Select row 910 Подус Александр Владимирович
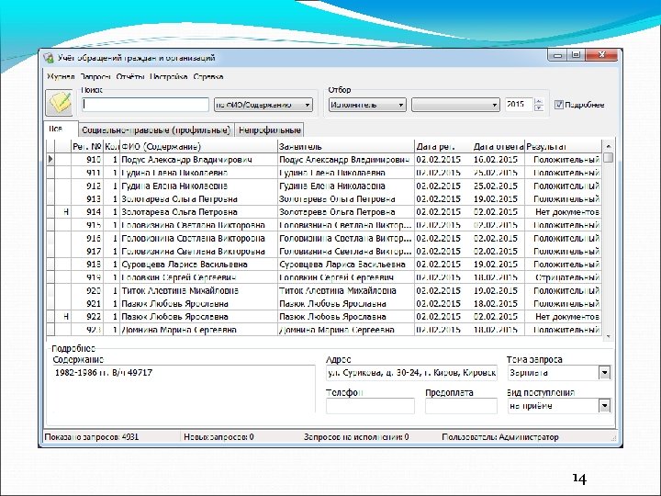Screen dimensions: 661x496 (324, 160)
